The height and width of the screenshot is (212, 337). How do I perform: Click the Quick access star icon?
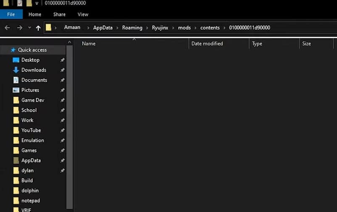pyautogui.click(x=13, y=50)
